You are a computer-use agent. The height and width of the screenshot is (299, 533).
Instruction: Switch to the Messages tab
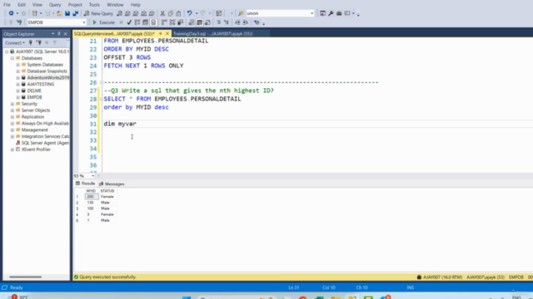112,184
